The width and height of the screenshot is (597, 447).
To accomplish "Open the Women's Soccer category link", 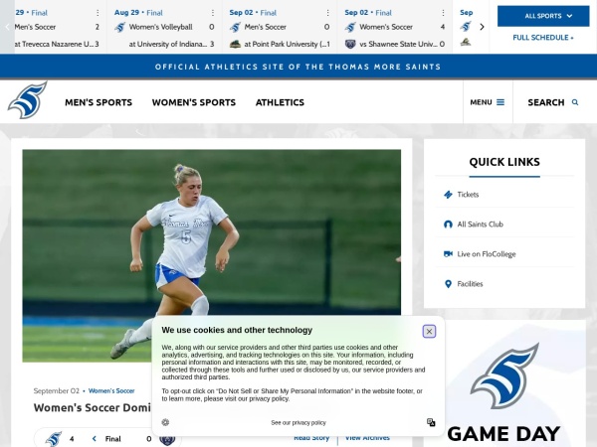I will [x=111, y=390].
